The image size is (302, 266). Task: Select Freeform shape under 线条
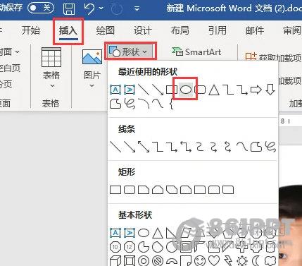click(256, 147)
